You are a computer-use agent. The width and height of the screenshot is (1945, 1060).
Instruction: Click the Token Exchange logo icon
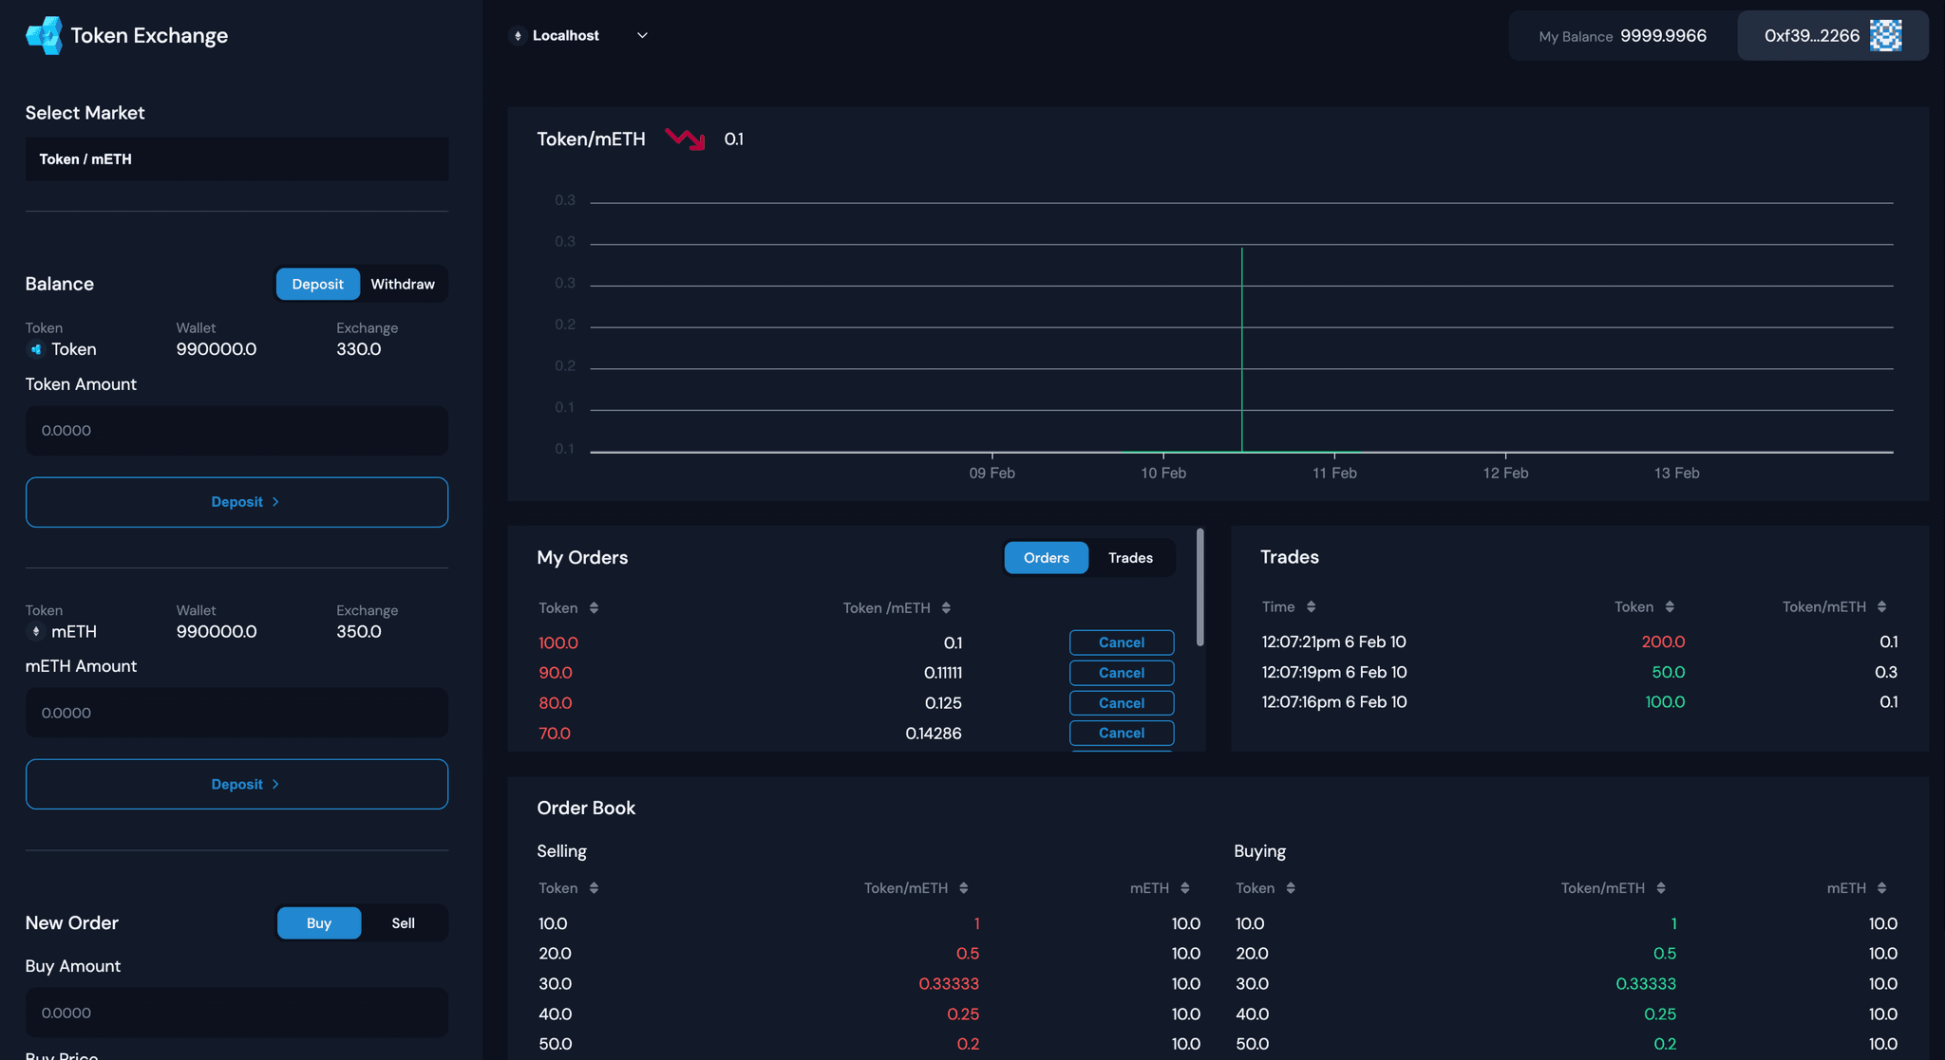[x=44, y=36]
